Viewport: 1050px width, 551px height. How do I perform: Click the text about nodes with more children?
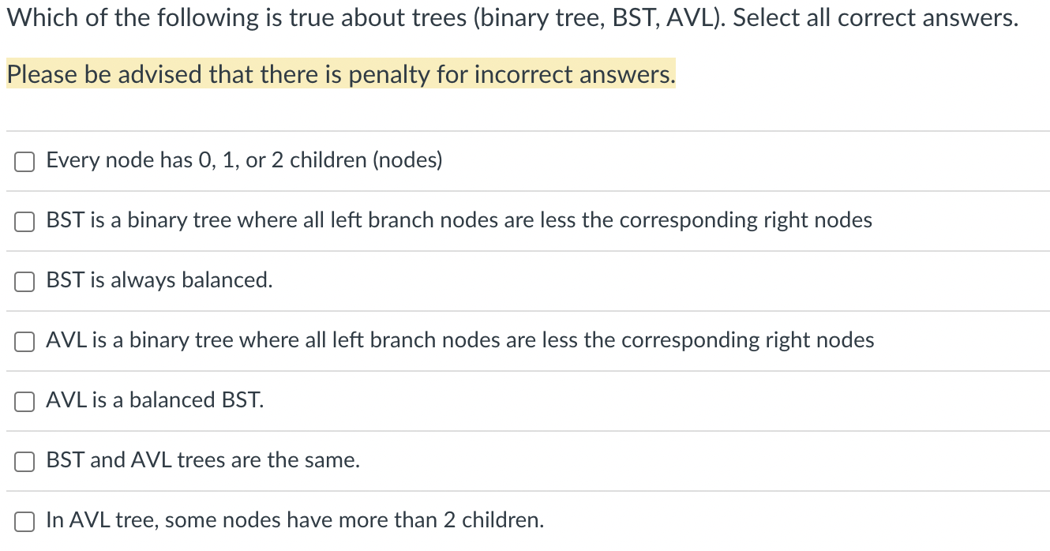click(295, 521)
